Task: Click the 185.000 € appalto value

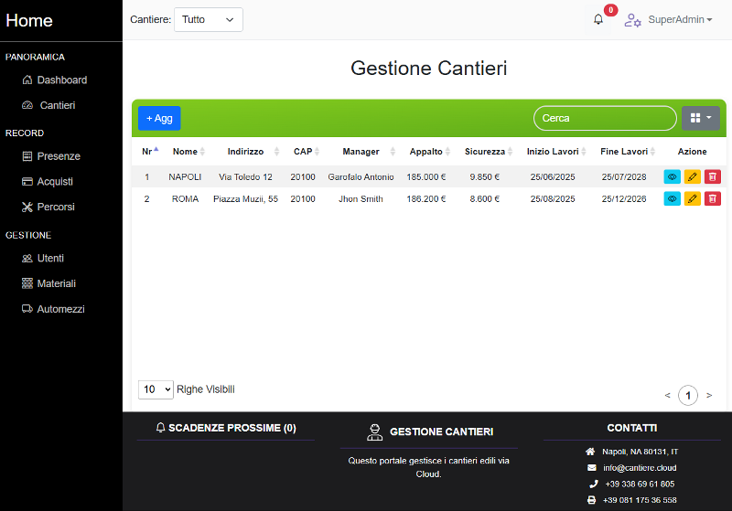Action: 426,177
